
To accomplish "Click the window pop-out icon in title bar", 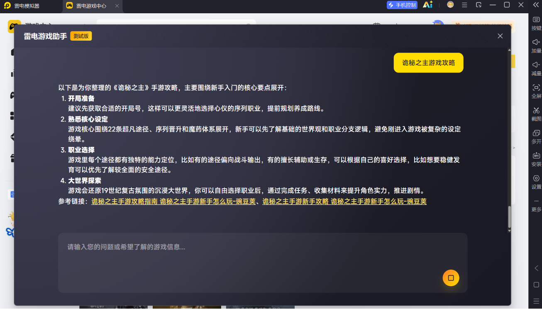I will [x=479, y=5].
